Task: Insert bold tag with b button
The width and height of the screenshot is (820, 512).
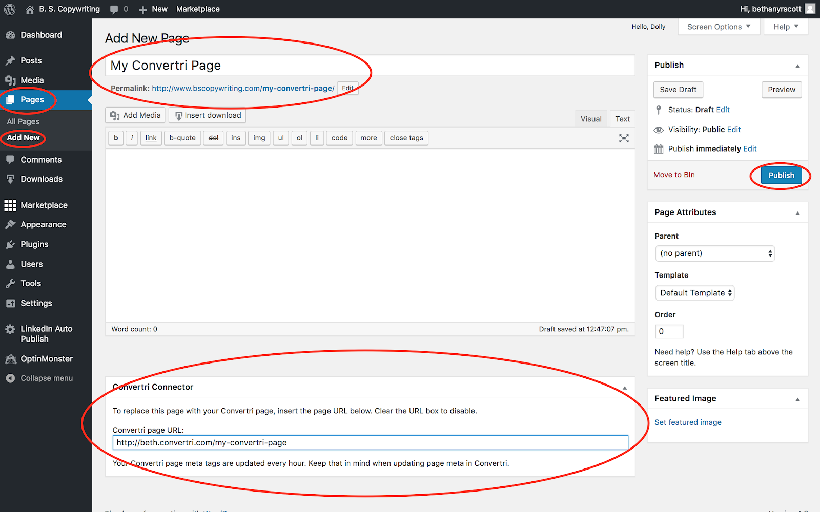Action: pyautogui.click(x=116, y=138)
